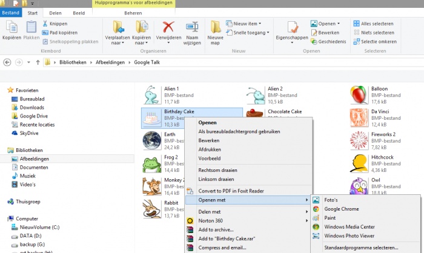Select the Da Vinci image file
Screen dimensions: 424x253
pos(375,118)
